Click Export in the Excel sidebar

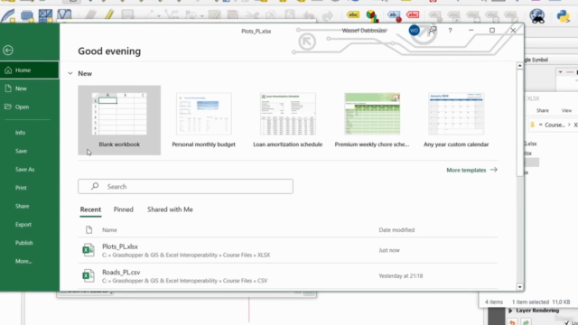(x=23, y=225)
